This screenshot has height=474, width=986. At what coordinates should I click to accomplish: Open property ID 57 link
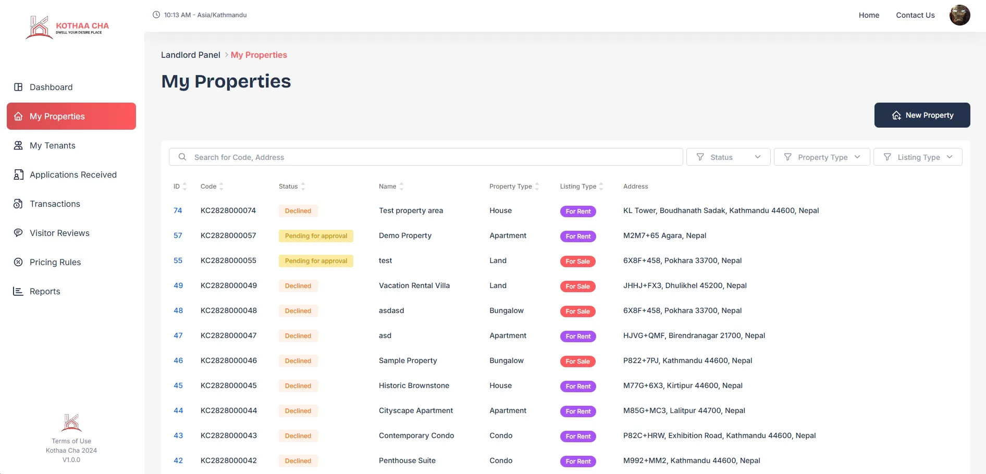point(178,235)
